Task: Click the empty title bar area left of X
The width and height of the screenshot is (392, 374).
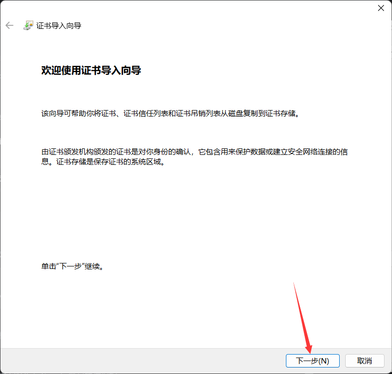Action: (199, 8)
